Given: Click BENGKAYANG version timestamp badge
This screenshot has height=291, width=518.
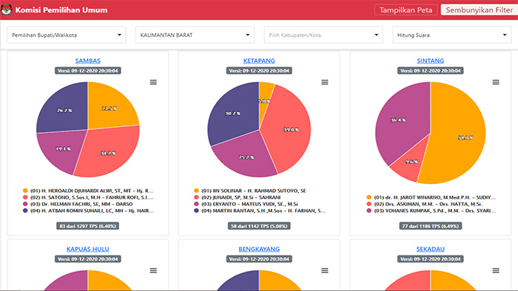Looking at the screenshot, I should [x=259, y=259].
